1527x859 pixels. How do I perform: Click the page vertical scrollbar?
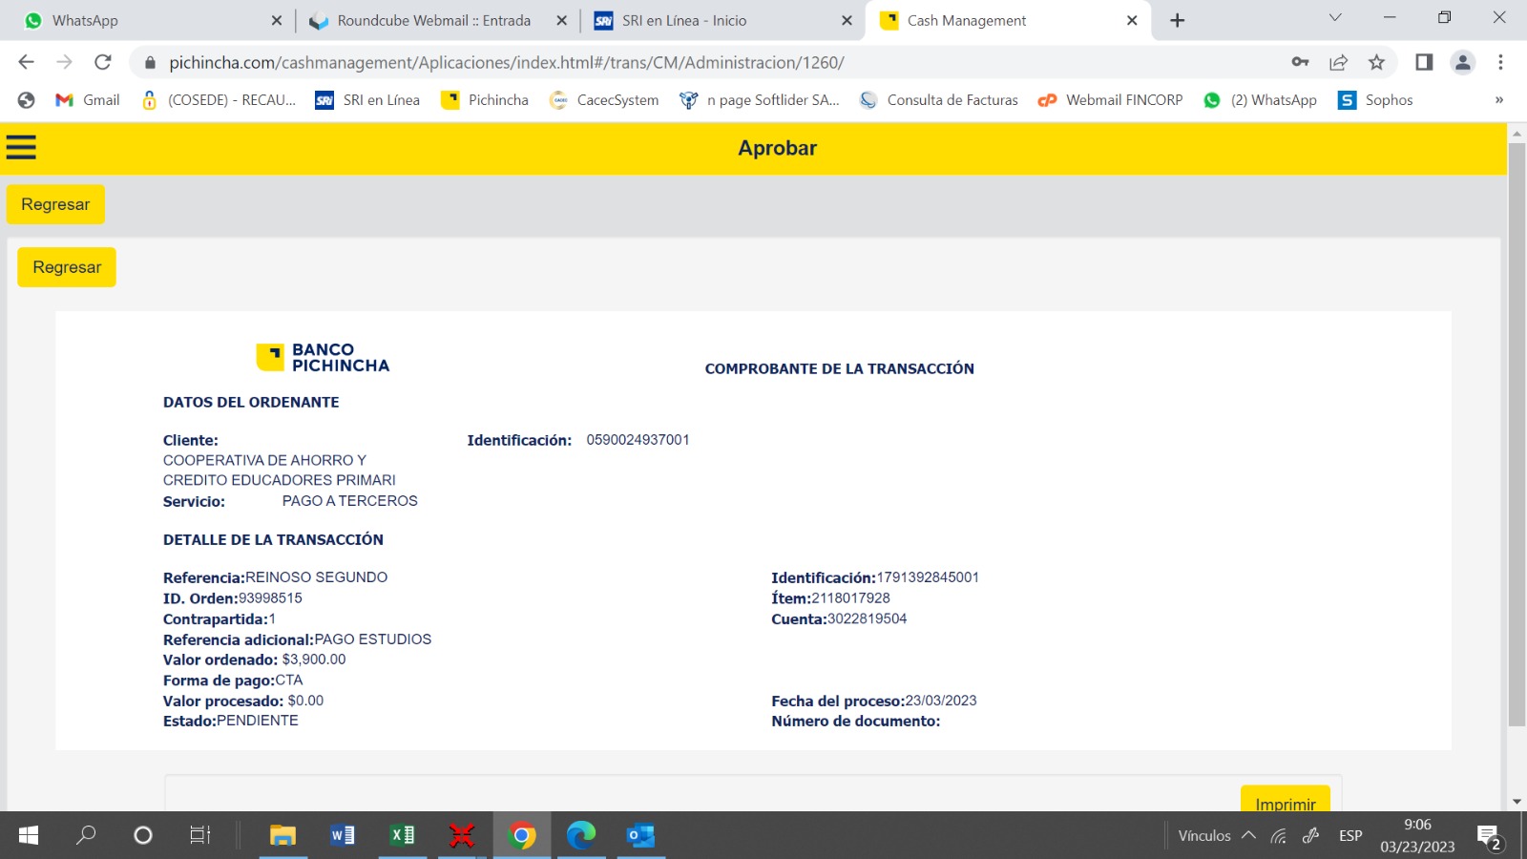pyautogui.click(x=1517, y=429)
